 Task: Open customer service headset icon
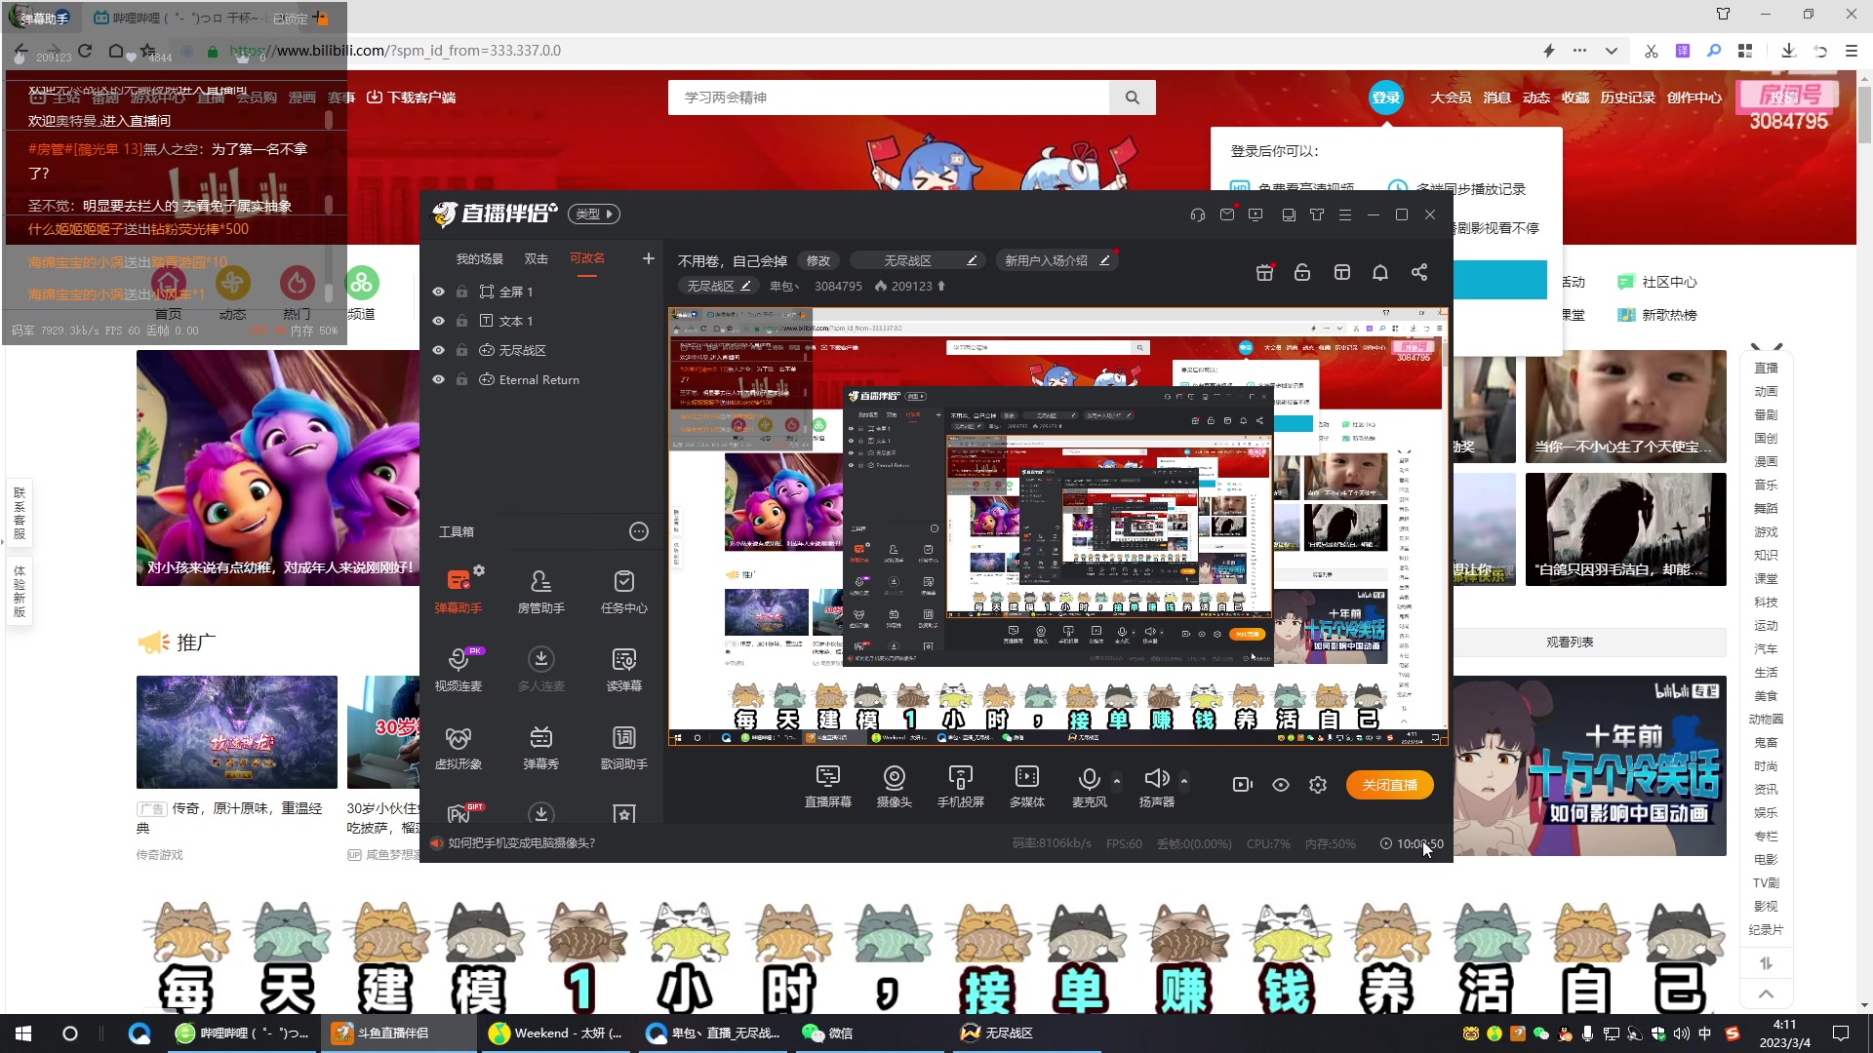click(1198, 214)
